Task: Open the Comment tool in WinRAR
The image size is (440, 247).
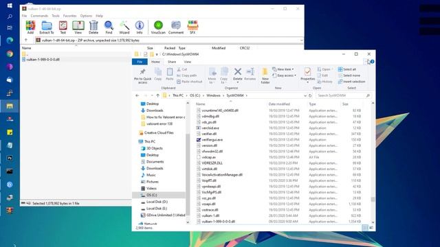Action: 176,27
